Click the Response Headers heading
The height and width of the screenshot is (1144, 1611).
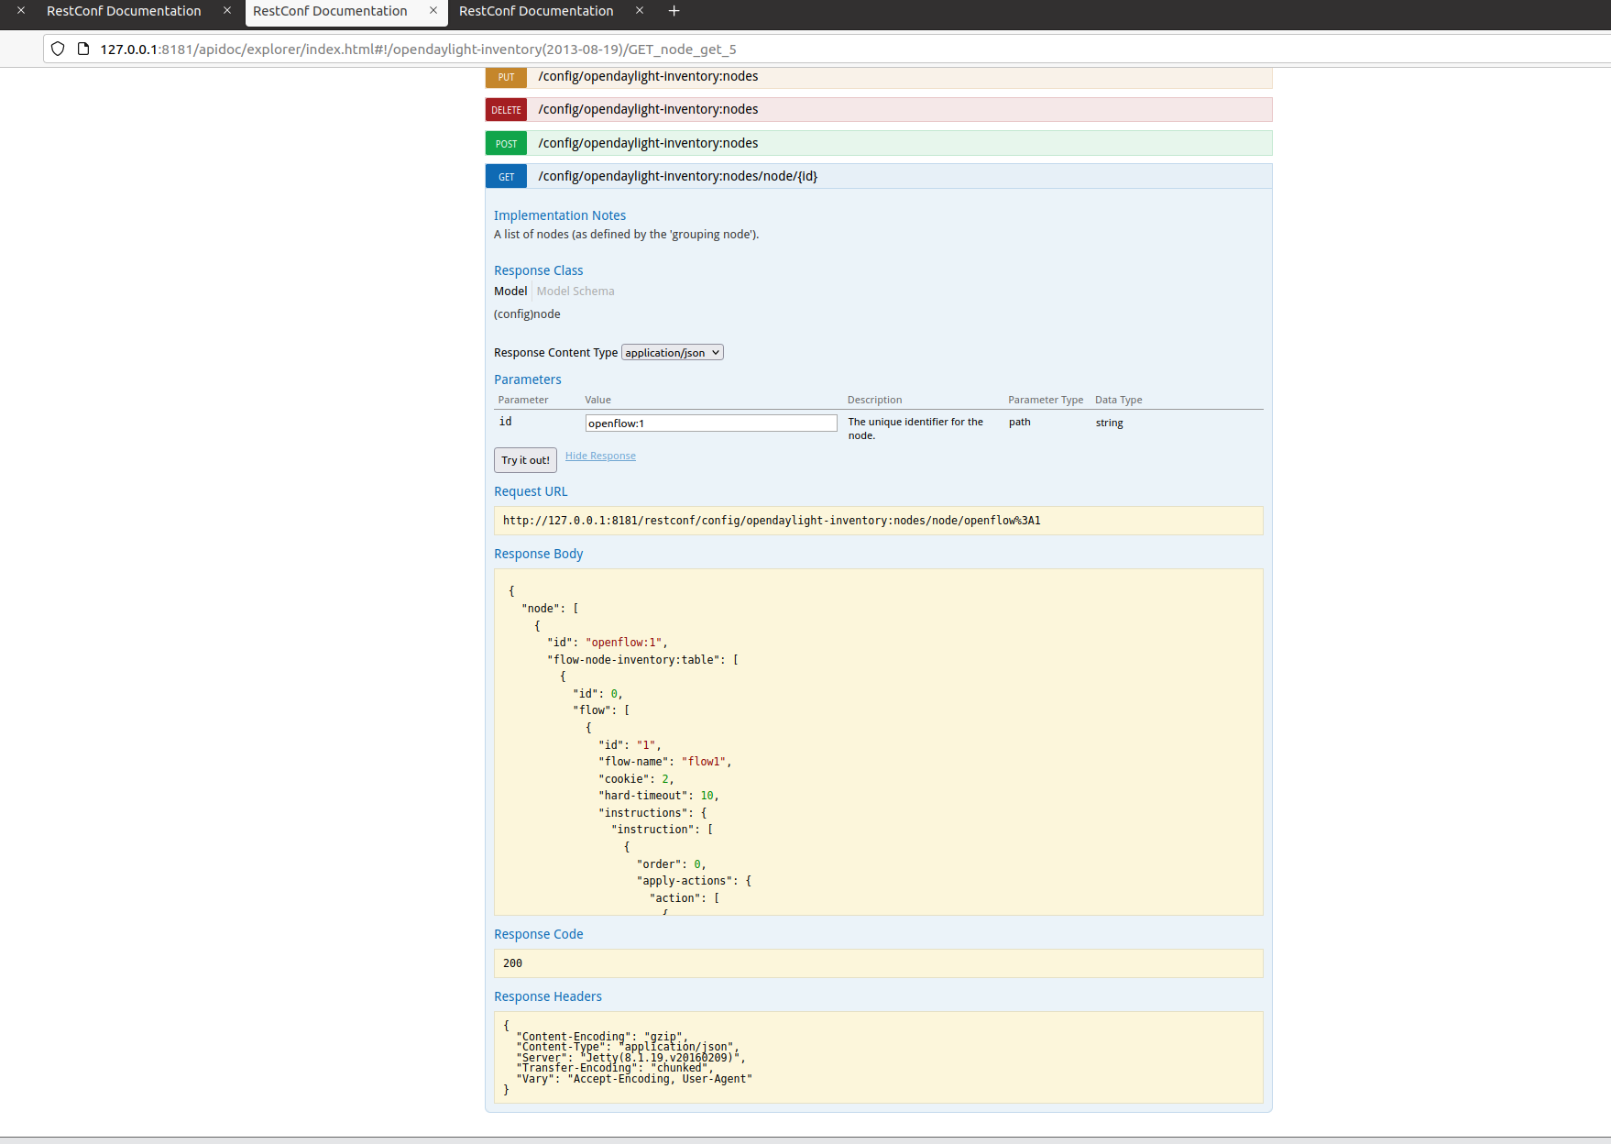548,996
